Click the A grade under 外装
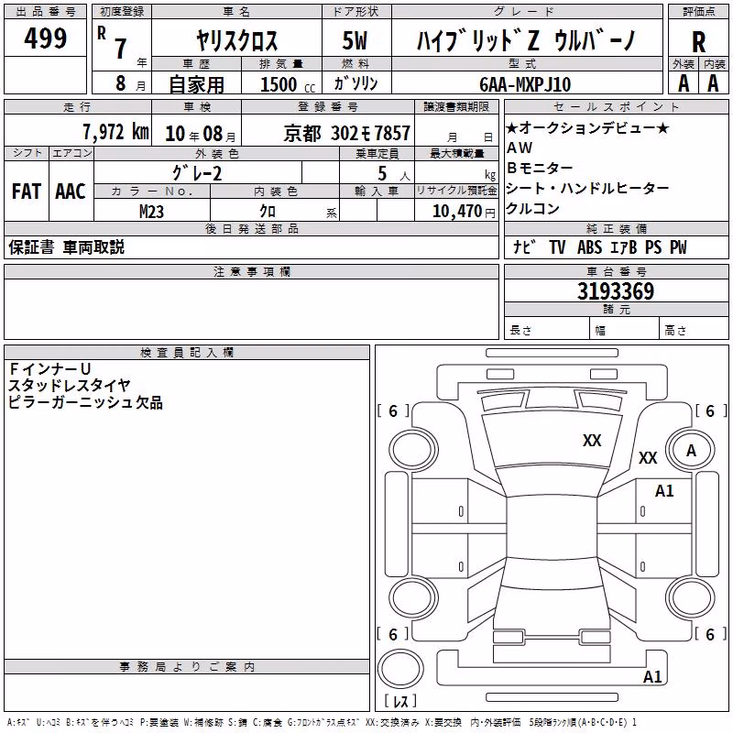This screenshot has width=733, height=733. [684, 83]
